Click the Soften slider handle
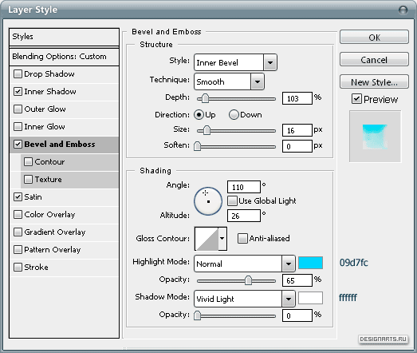The image size is (417, 353). (x=197, y=146)
